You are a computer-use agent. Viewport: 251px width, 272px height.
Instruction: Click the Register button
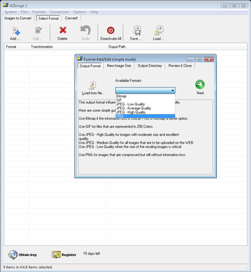(x=64, y=255)
